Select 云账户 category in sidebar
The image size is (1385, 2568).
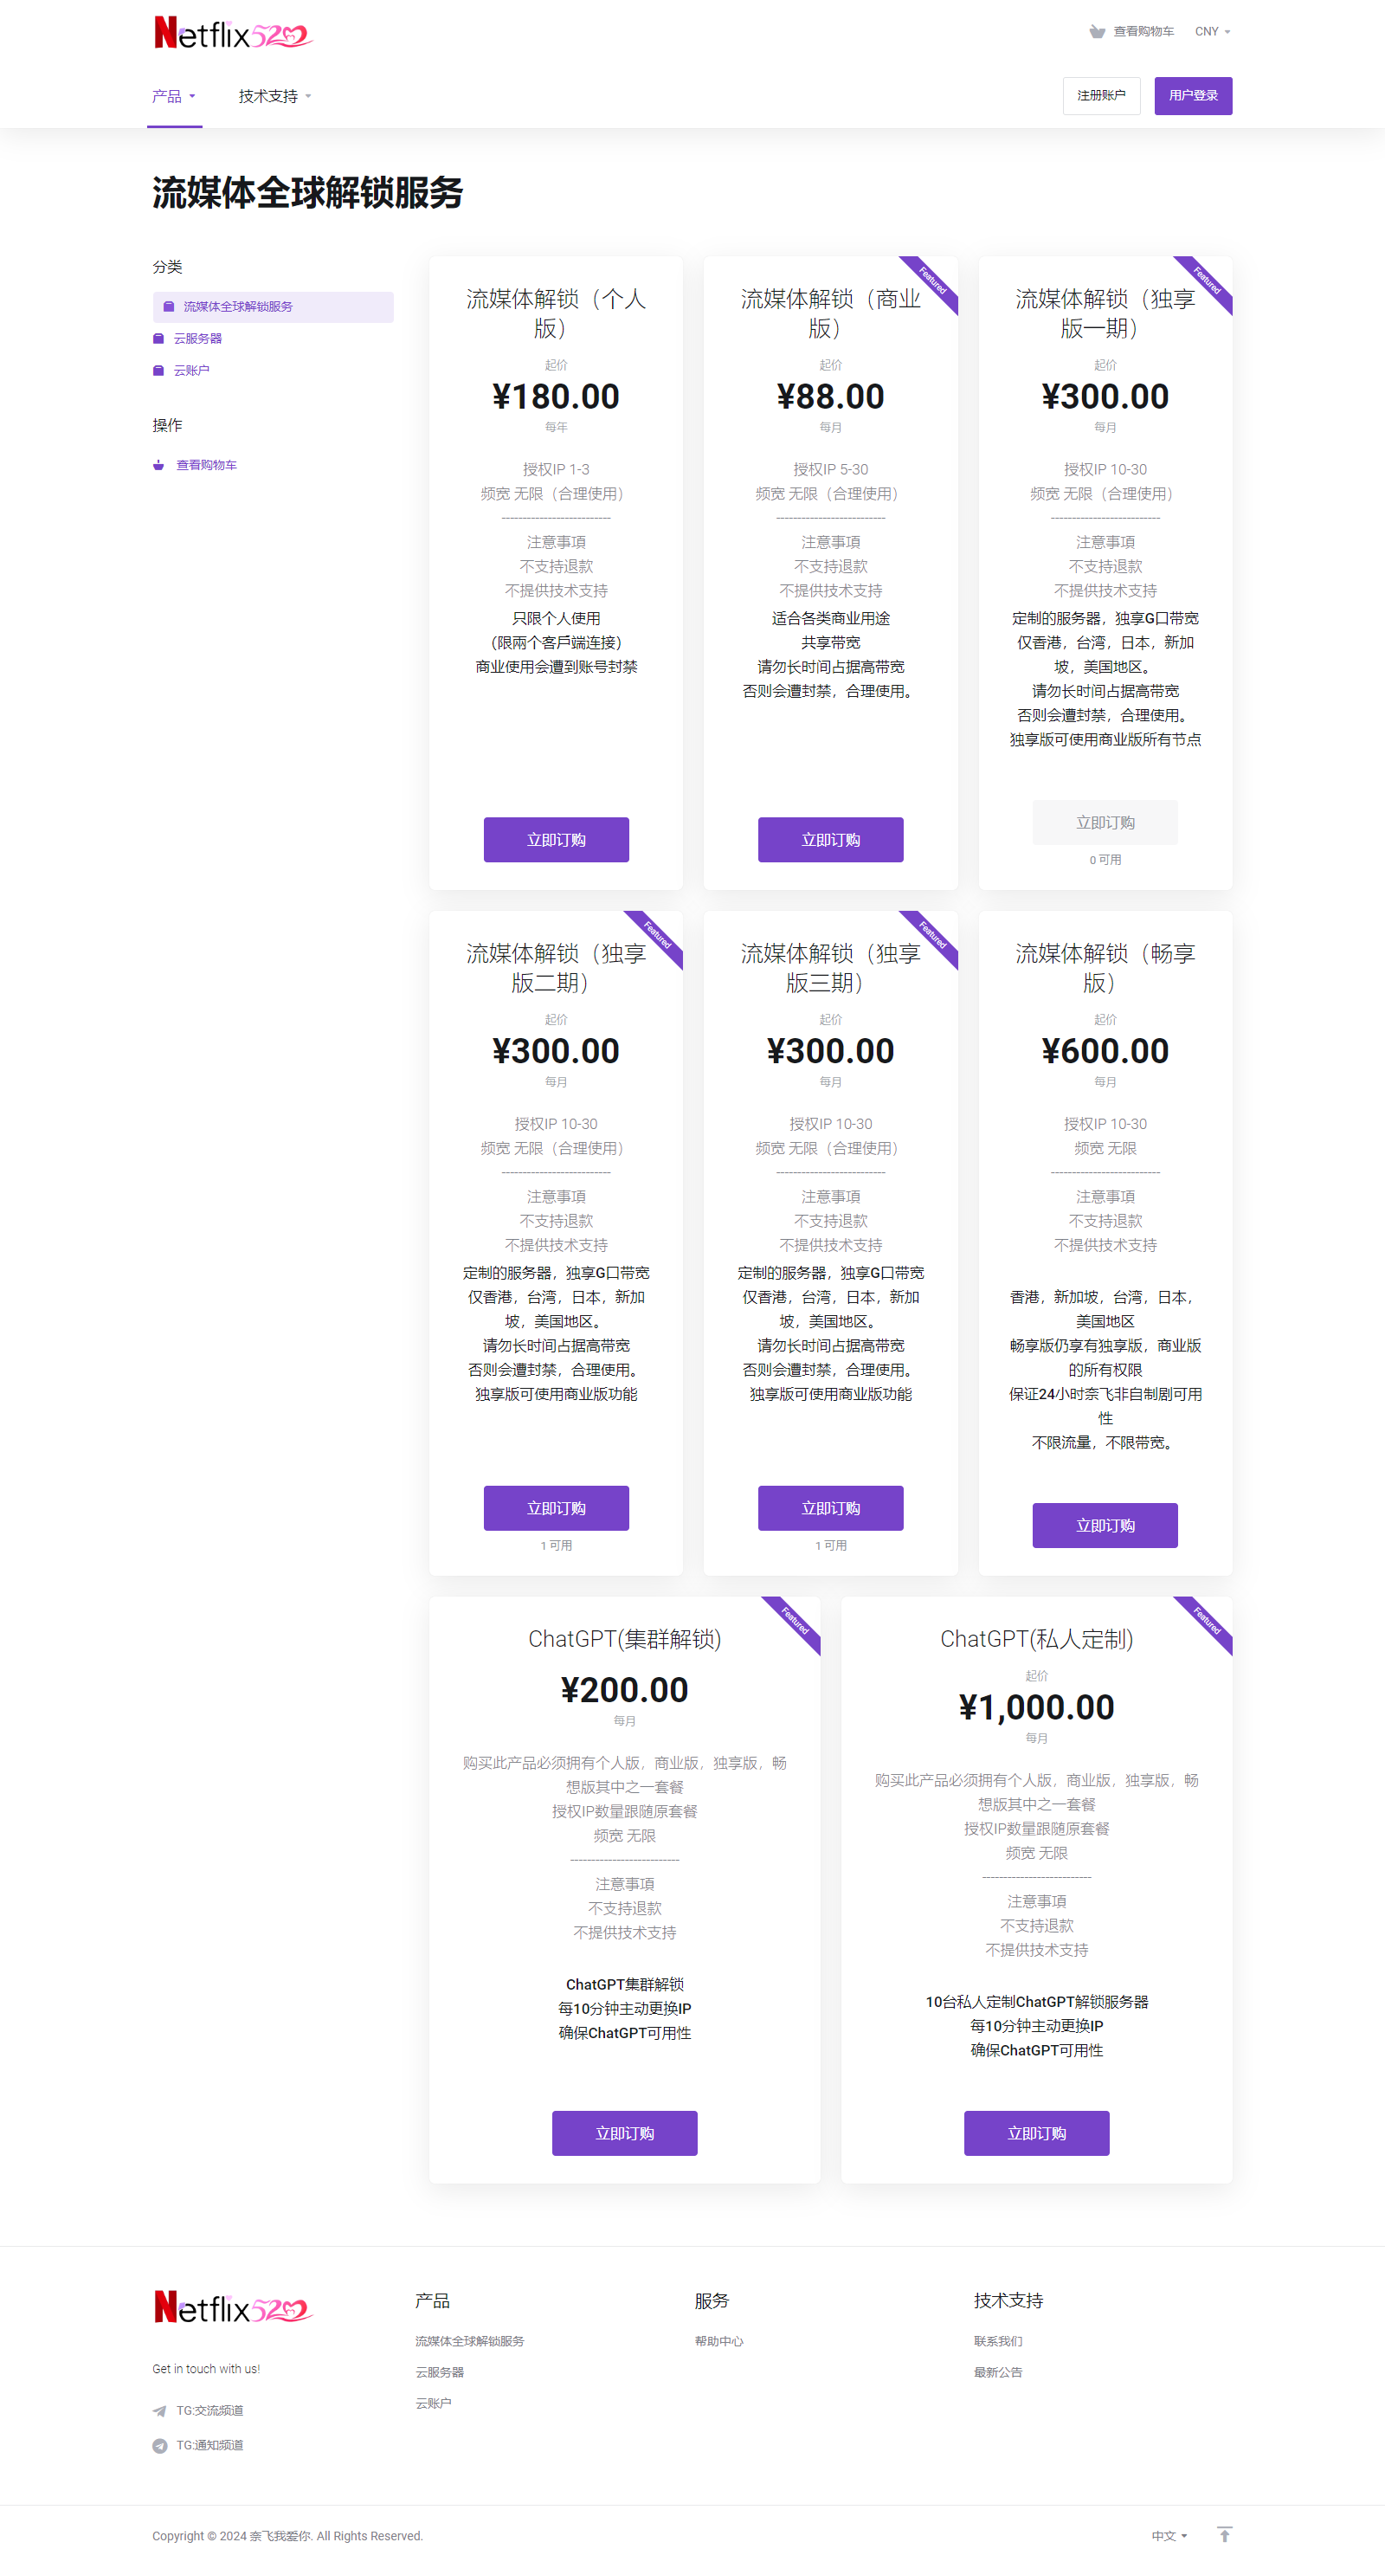191,371
